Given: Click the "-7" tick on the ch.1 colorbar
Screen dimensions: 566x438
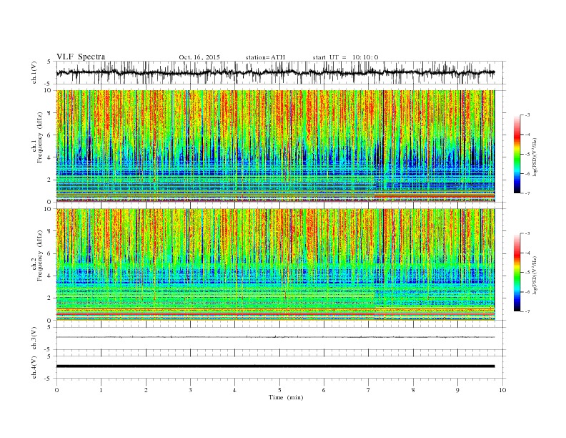Looking at the screenshot, I should coord(527,193).
